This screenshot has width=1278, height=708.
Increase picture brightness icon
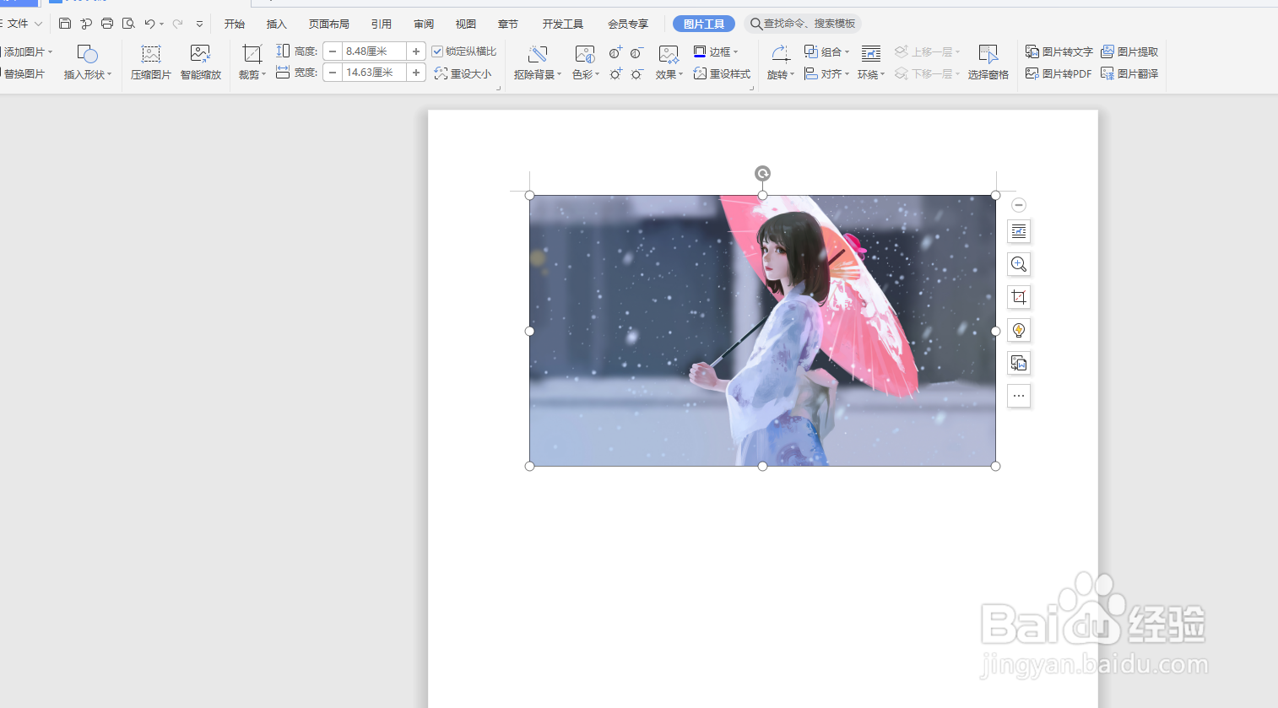(x=616, y=74)
